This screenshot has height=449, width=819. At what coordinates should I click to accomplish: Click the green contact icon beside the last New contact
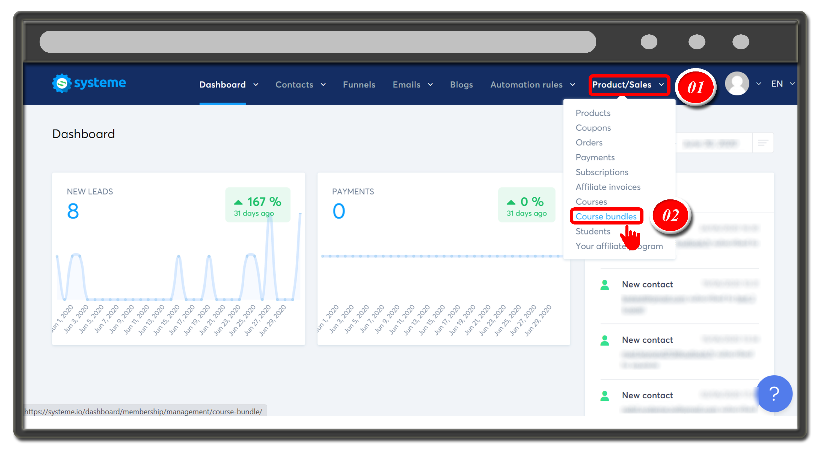click(x=605, y=396)
